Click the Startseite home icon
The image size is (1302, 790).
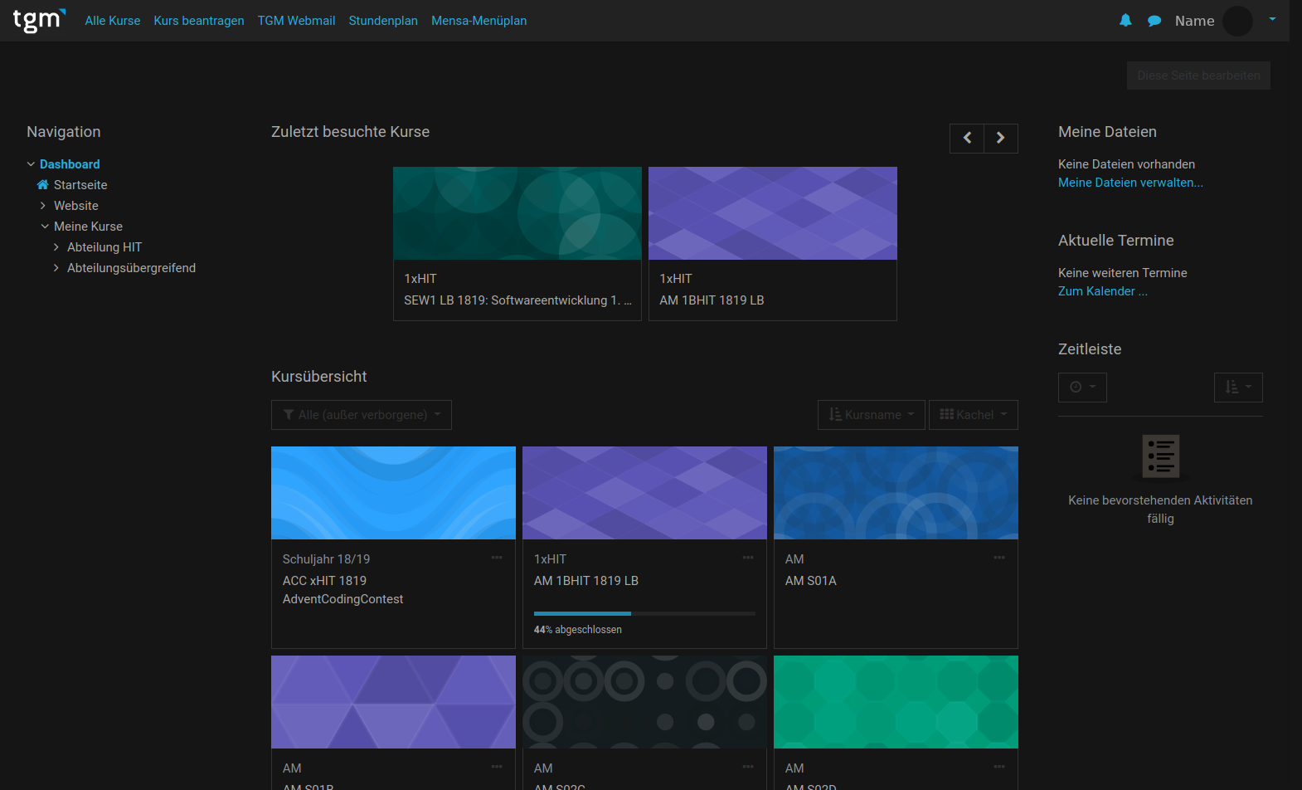coord(43,185)
